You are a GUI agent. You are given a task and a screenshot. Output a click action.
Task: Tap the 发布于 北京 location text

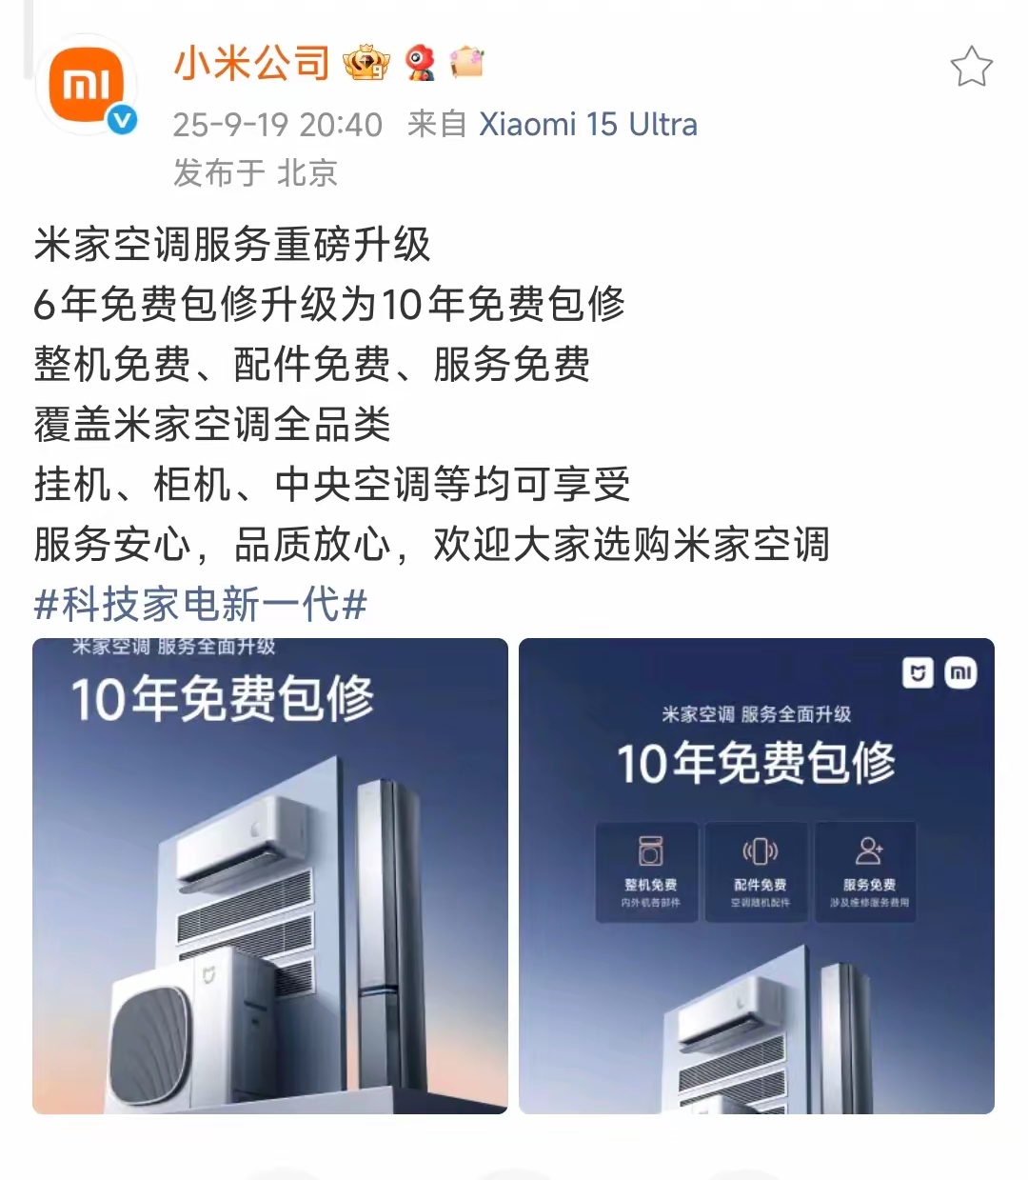pyautogui.click(x=255, y=173)
